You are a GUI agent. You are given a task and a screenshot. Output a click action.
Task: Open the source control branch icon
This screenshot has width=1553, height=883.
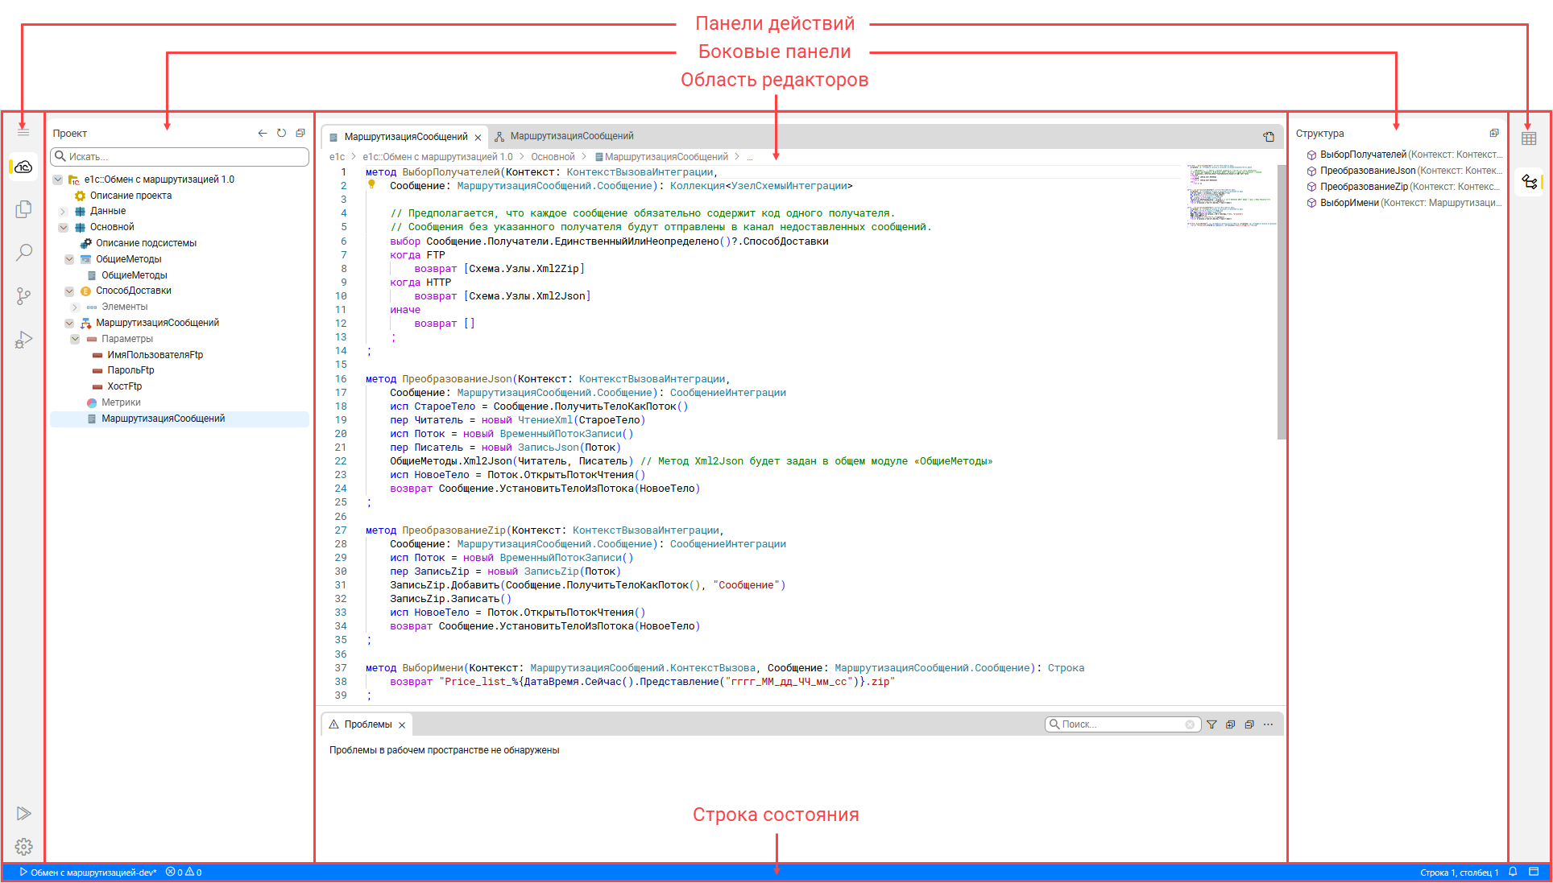[x=23, y=296]
